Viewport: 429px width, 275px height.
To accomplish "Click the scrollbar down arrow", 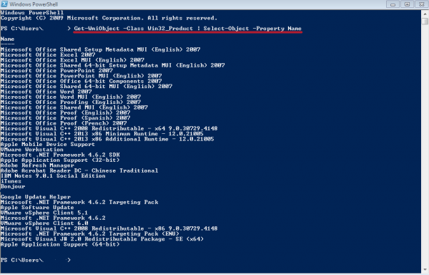I will coord(425,270).
